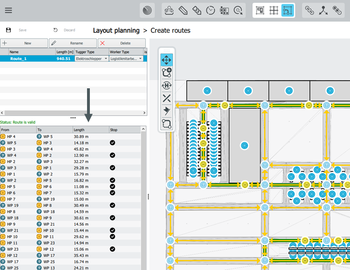Toggle stop check for HP 5 to HP 6
The width and height of the screenshot is (350, 270).
112,186
